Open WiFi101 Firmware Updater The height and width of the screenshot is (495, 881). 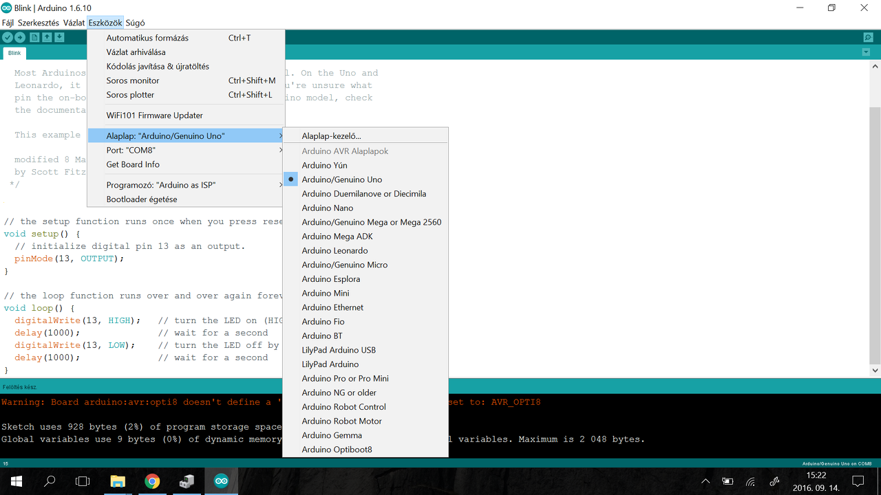tap(186, 115)
